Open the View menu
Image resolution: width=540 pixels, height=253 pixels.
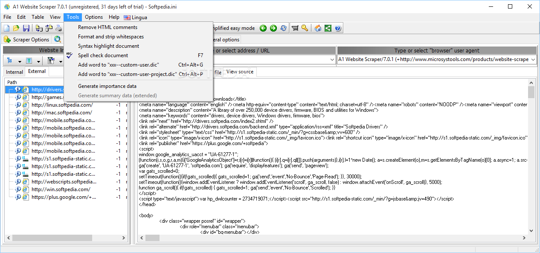coord(55,17)
